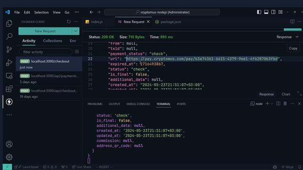Go back in editor navigation
303x170 pixels.
91,12
